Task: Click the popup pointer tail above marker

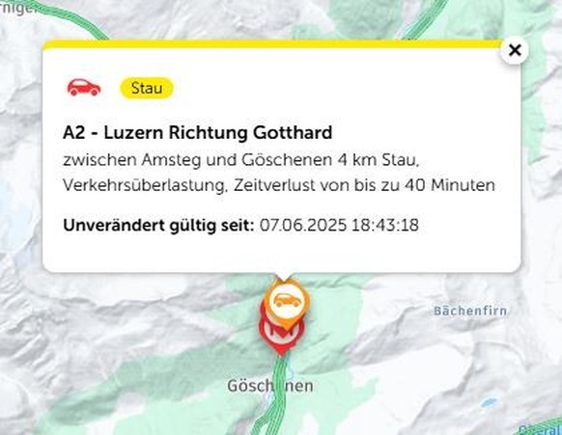Action: pyautogui.click(x=283, y=276)
